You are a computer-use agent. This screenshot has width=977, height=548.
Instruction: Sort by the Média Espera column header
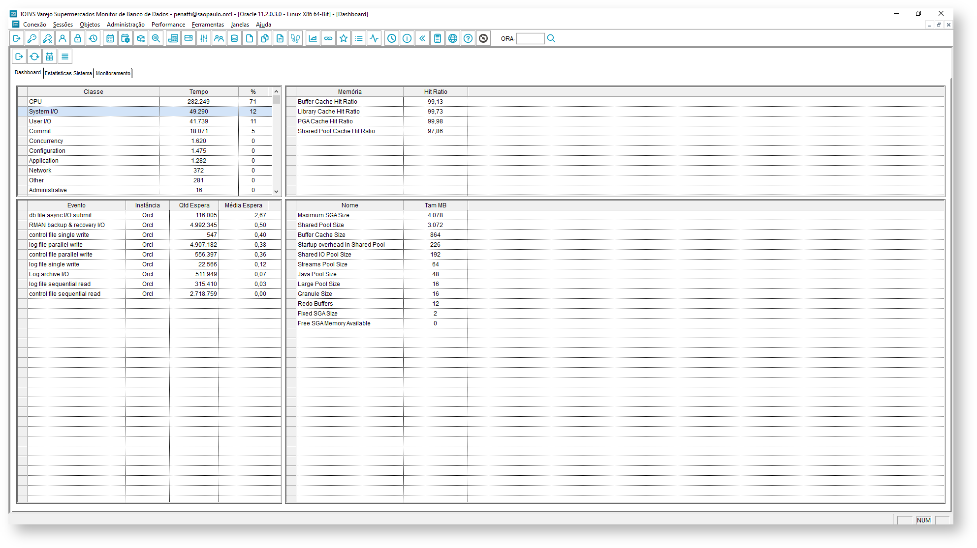pyautogui.click(x=243, y=205)
